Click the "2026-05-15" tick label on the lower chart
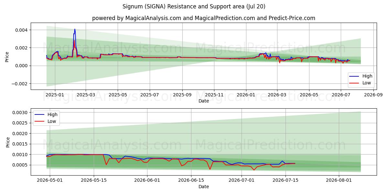 coord(94,180)
